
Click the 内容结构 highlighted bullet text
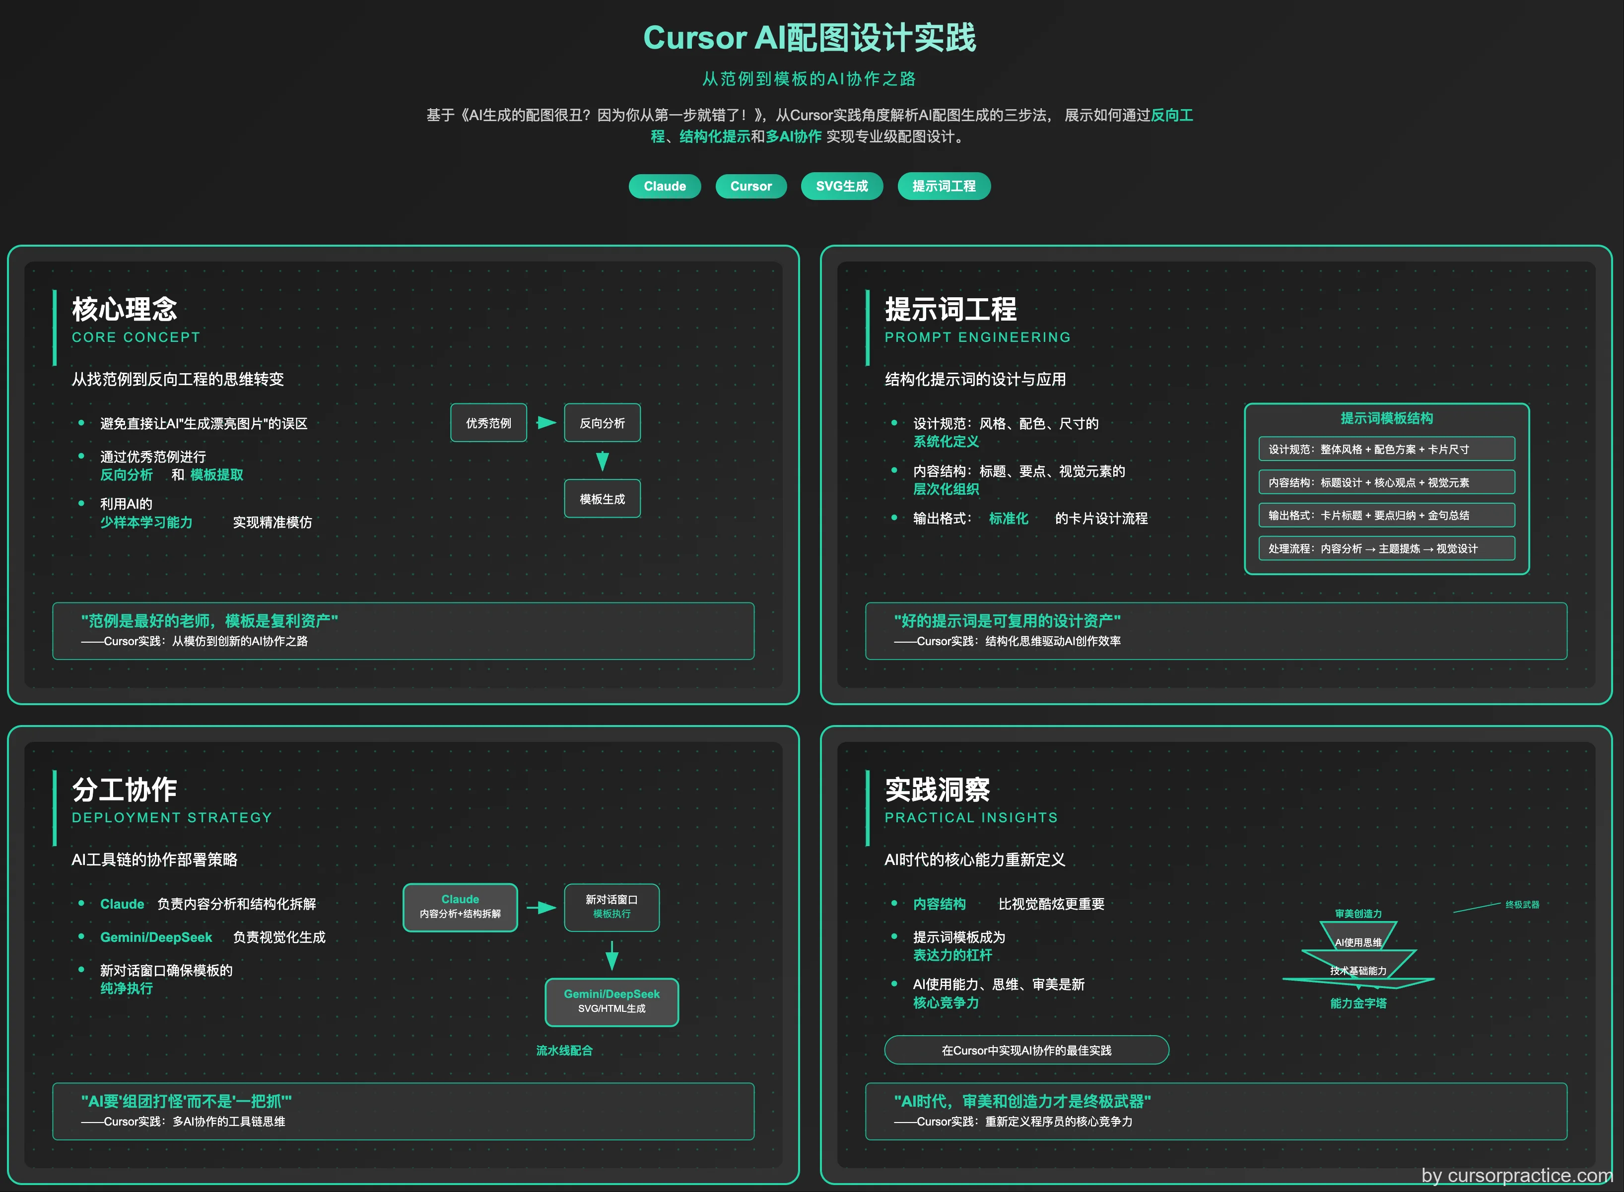[940, 903]
